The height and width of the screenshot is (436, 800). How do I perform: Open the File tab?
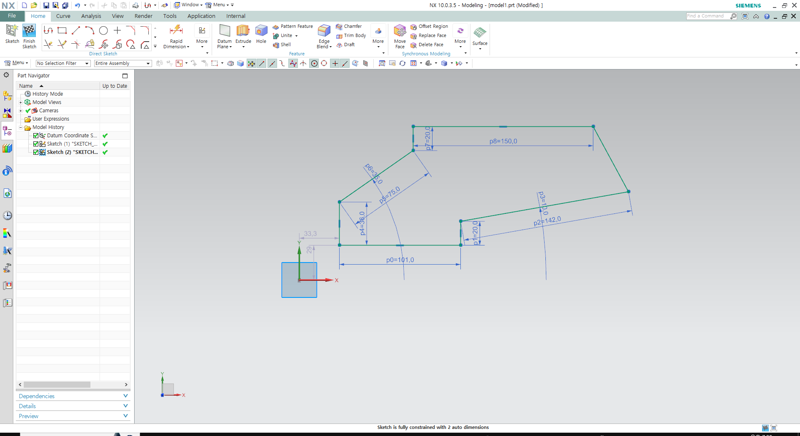[x=12, y=16]
